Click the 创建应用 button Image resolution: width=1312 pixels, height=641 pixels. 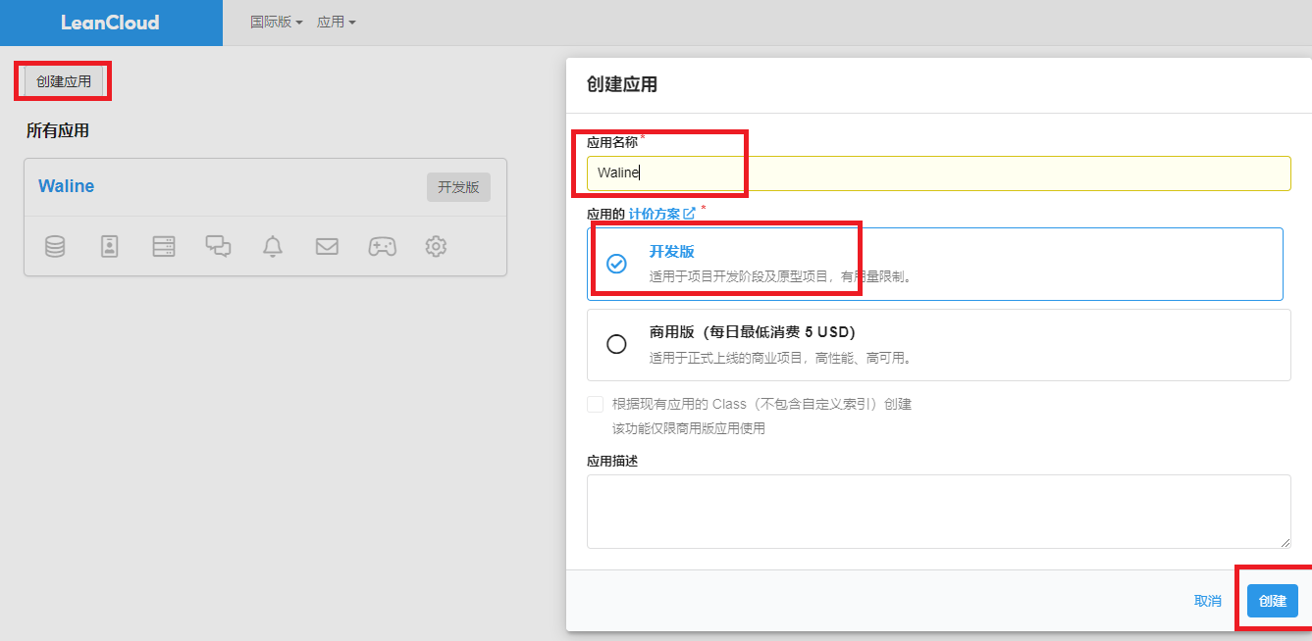[64, 81]
